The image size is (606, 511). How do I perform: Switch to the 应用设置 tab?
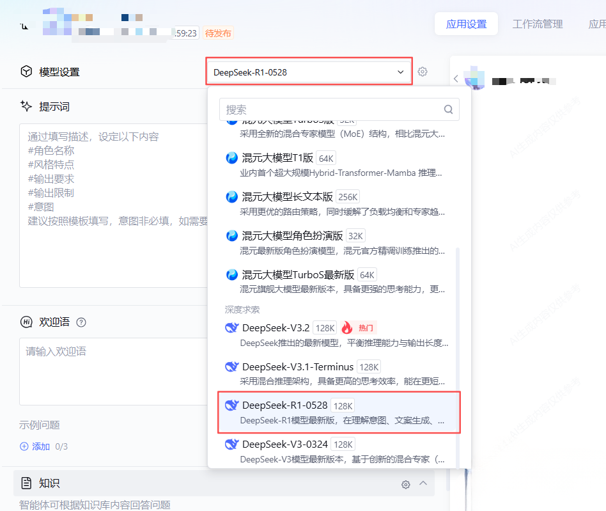click(x=466, y=24)
